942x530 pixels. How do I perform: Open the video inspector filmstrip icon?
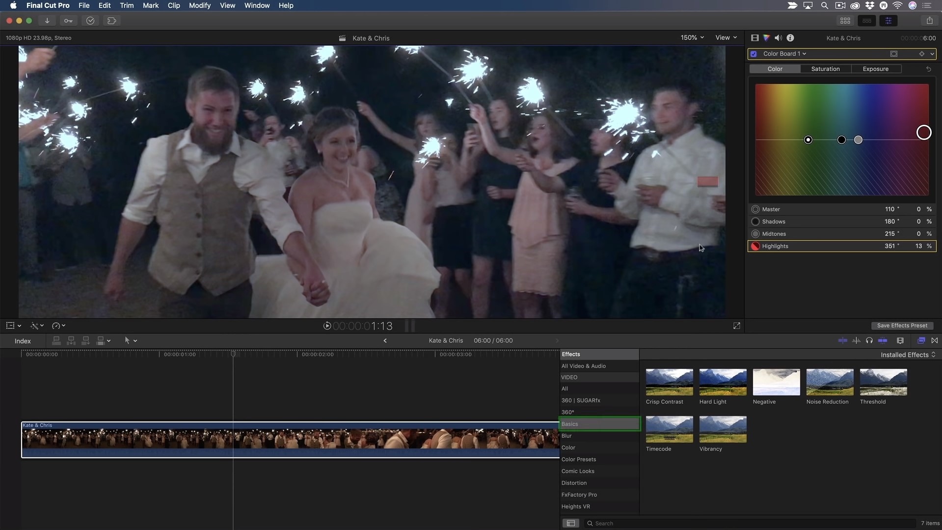coord(754,38)
